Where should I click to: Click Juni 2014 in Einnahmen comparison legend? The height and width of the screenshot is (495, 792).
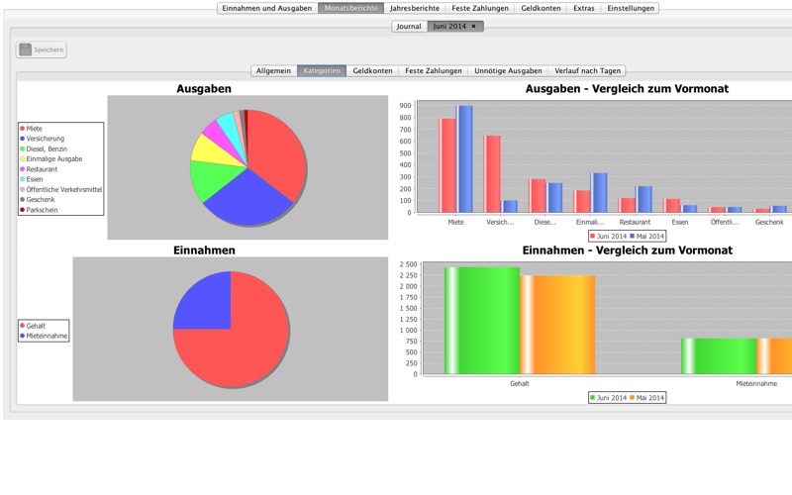click(x=608, y=398)
